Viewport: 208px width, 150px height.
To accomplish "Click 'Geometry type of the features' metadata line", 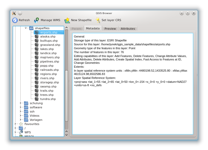I will click(x=105, y=48).
